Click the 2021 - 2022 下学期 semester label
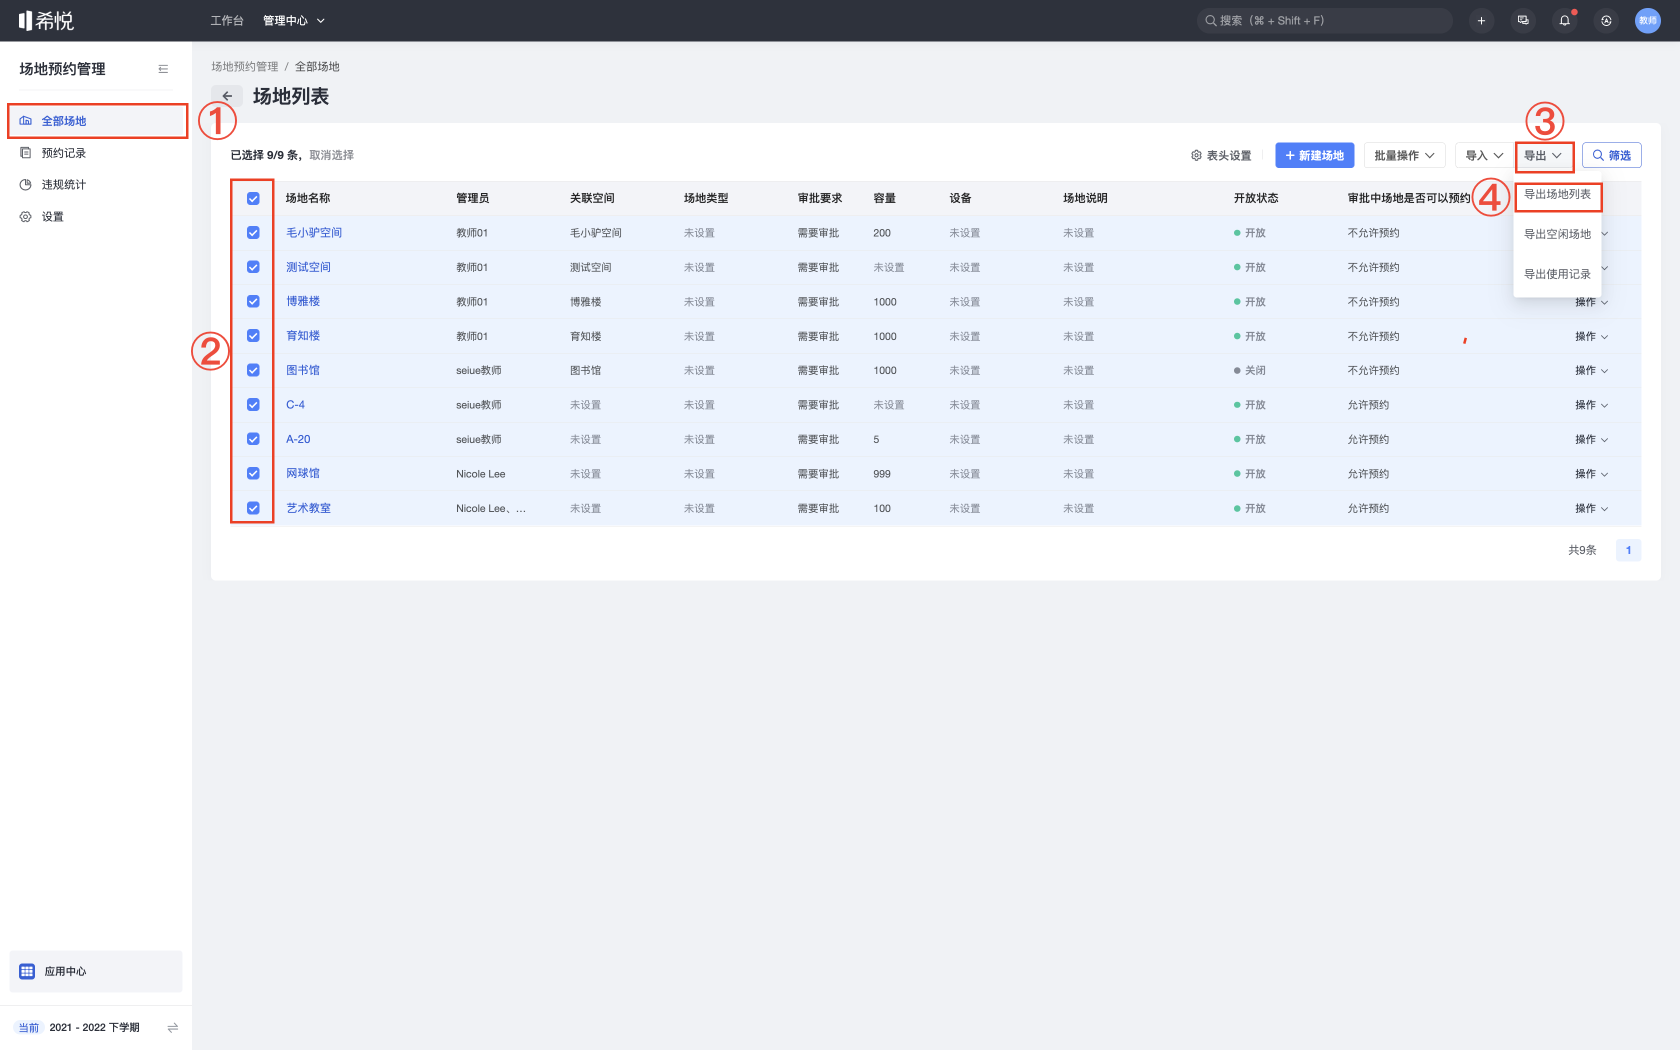The width and height of the screenshot is (1680, 1050). (x=94, y=1027)
